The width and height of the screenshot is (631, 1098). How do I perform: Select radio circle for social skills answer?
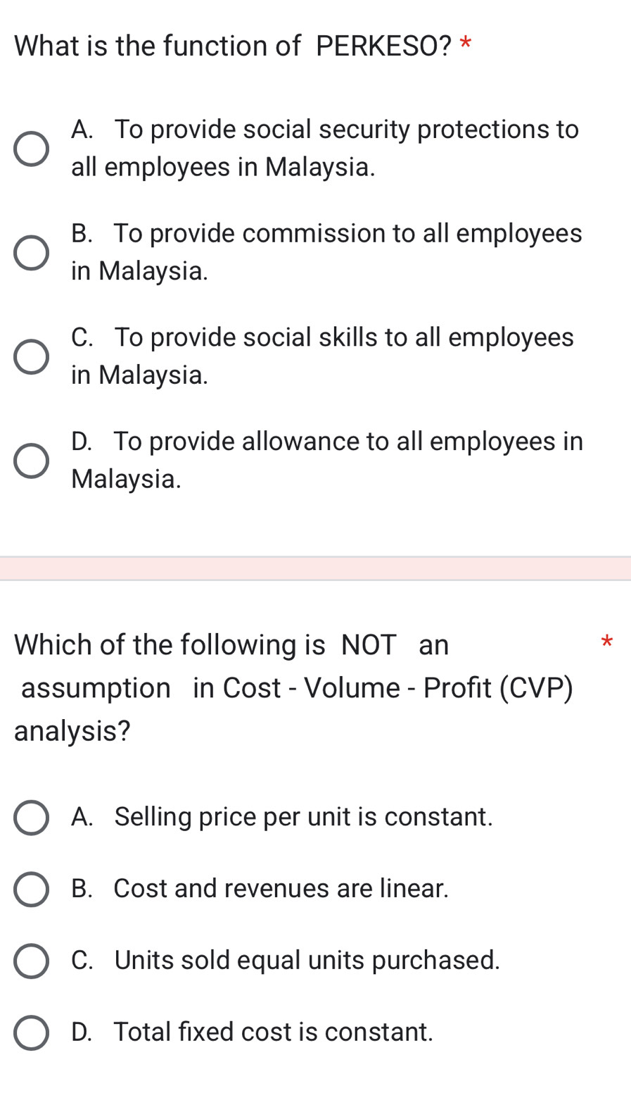(x=32, y=356)
